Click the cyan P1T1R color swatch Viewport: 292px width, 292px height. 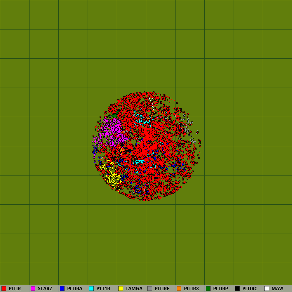(91, 288)
